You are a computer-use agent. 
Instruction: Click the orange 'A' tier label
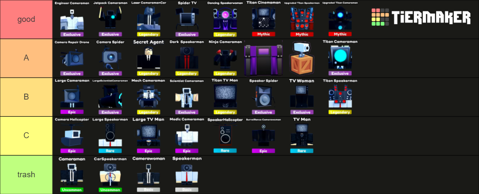click(26, 58)
